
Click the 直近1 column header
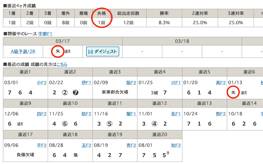pyautogui.click(x=25, y=72)
